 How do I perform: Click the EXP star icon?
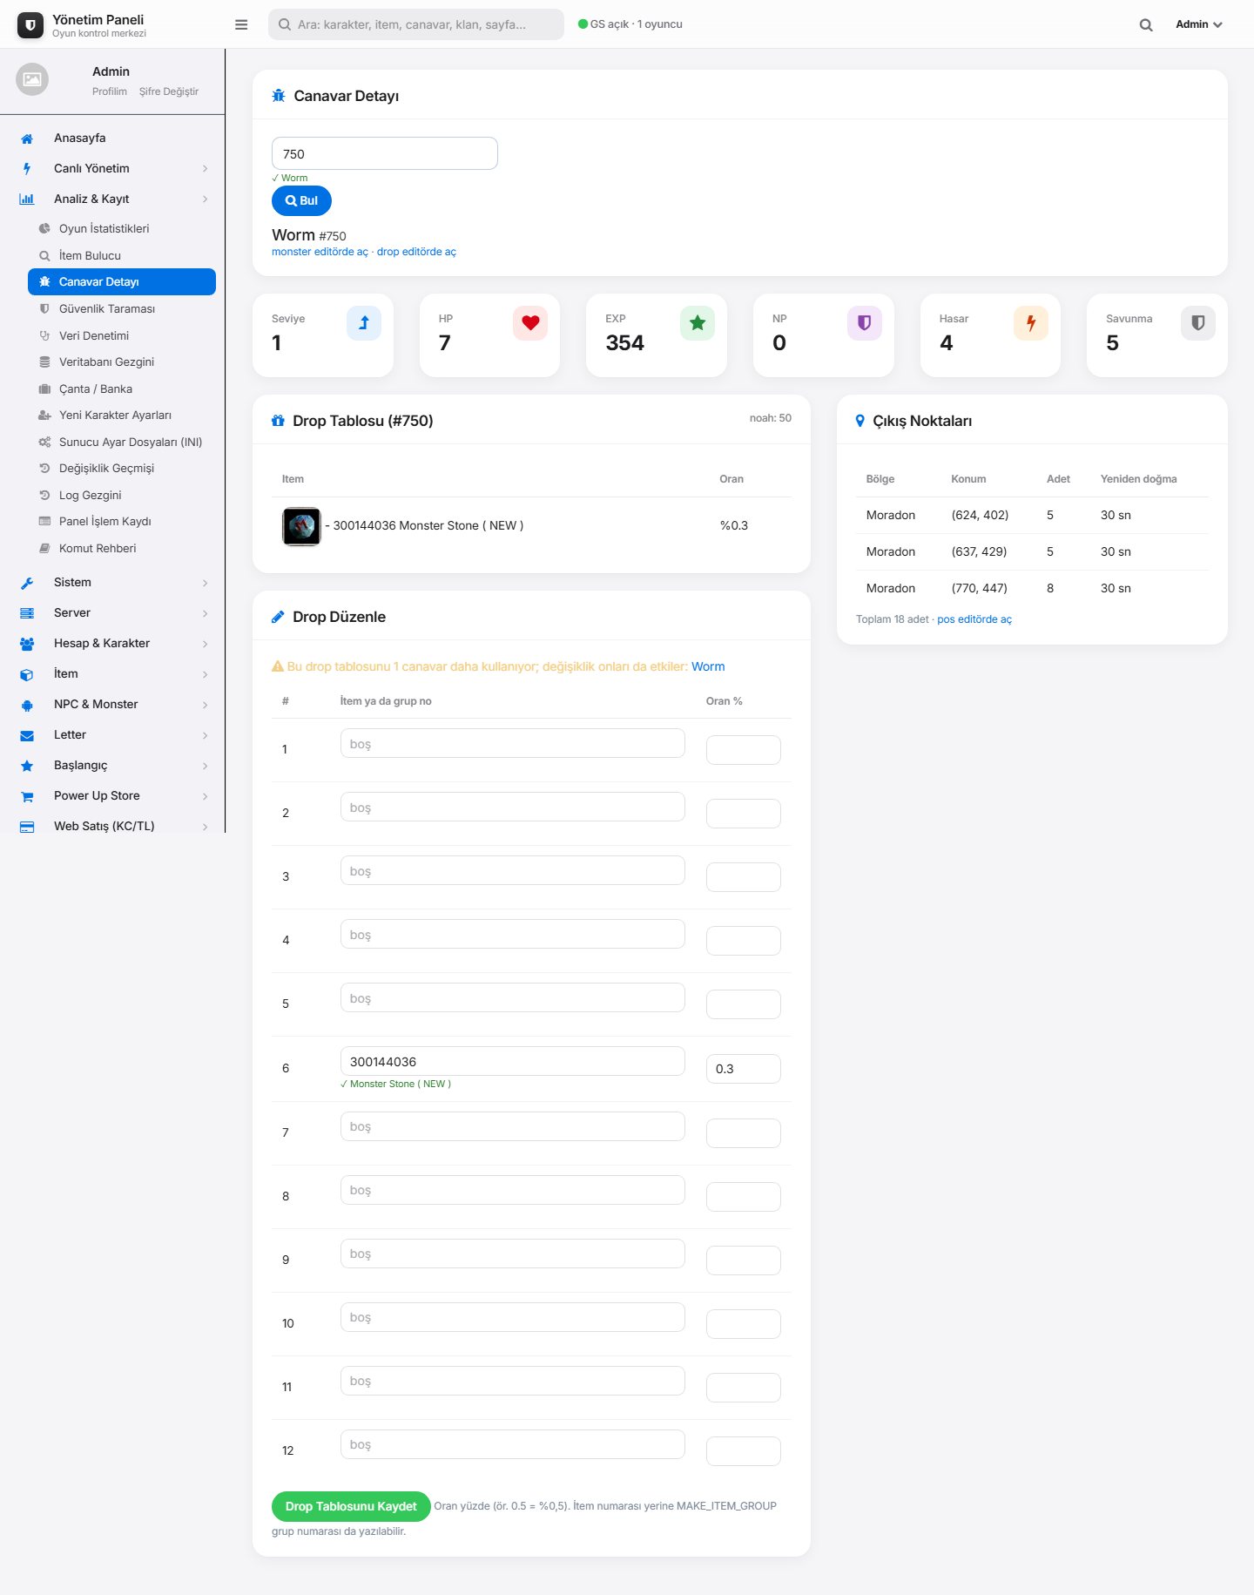pyautogui.click(x=698, y=323)
